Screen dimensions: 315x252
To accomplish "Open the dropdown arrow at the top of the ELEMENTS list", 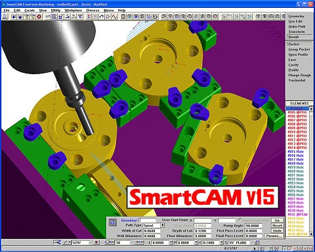I will 311,109.
